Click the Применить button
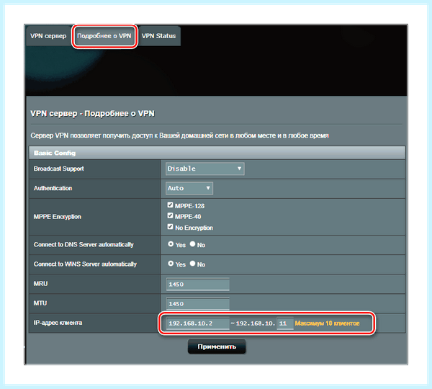This screenshot has height=389, width=432. (x=217, y=346)
